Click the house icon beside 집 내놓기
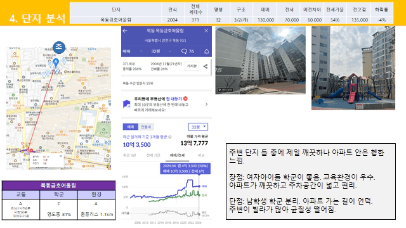 [127, 104]
